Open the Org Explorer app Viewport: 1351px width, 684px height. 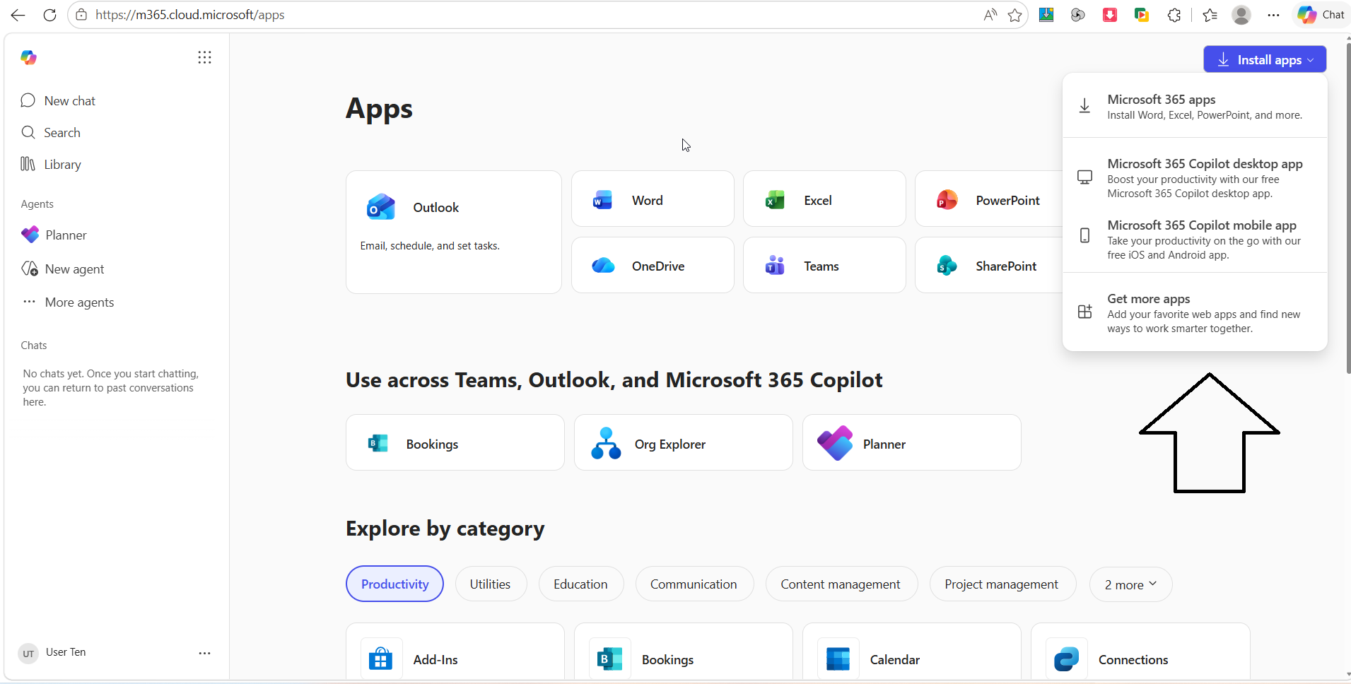point(684,443)
